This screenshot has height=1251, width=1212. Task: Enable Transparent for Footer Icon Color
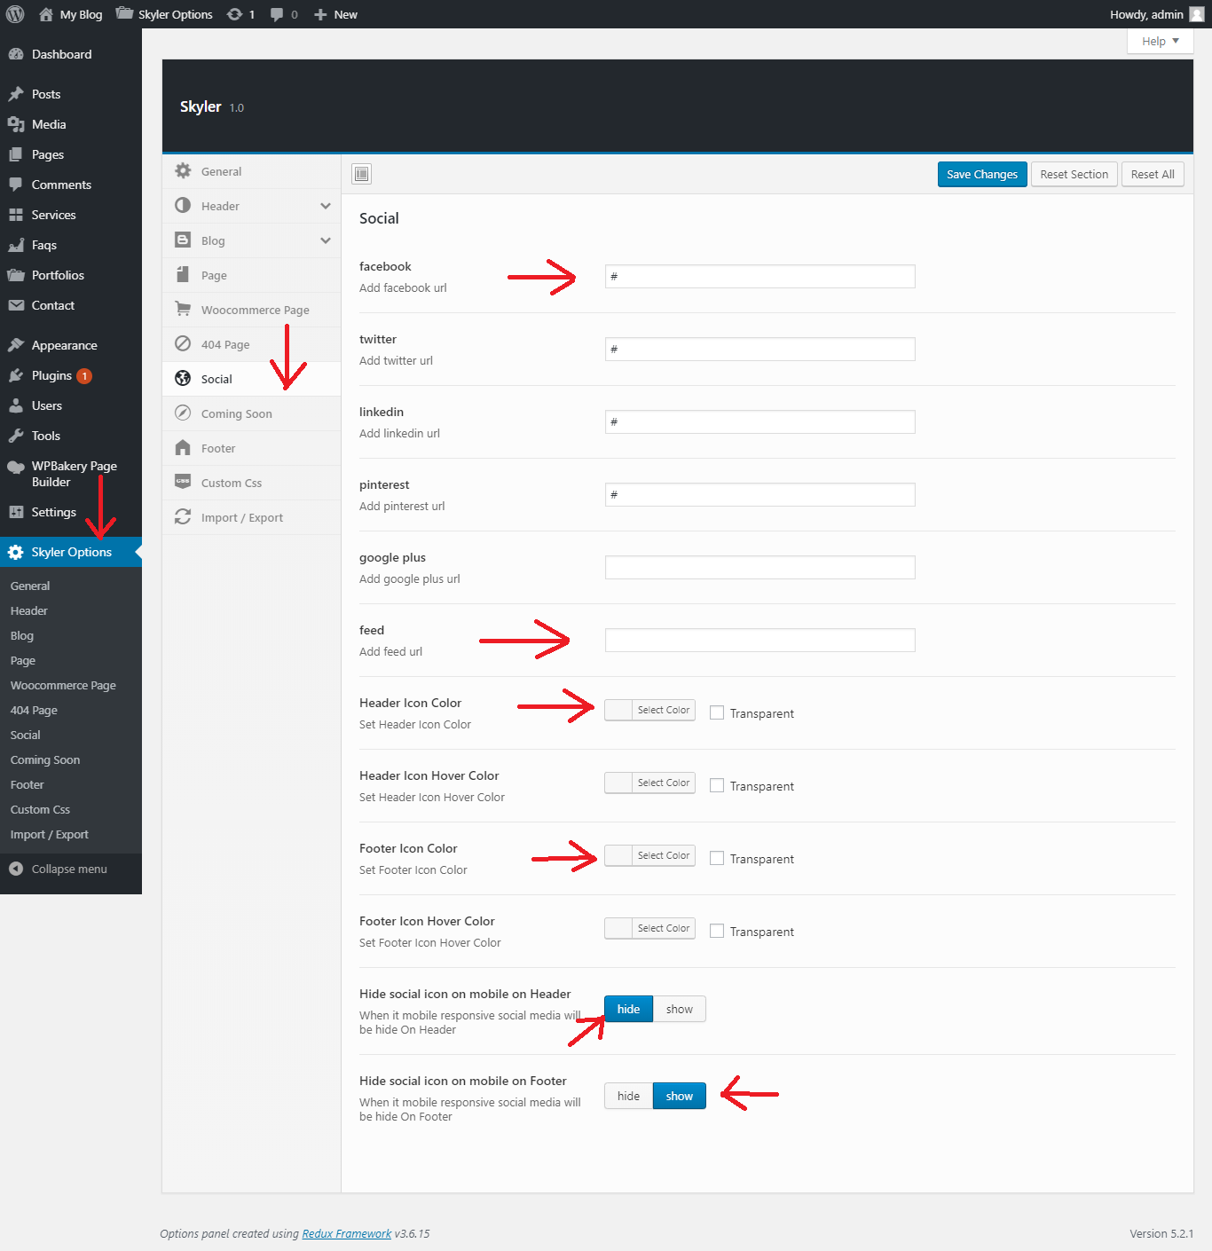717,858
